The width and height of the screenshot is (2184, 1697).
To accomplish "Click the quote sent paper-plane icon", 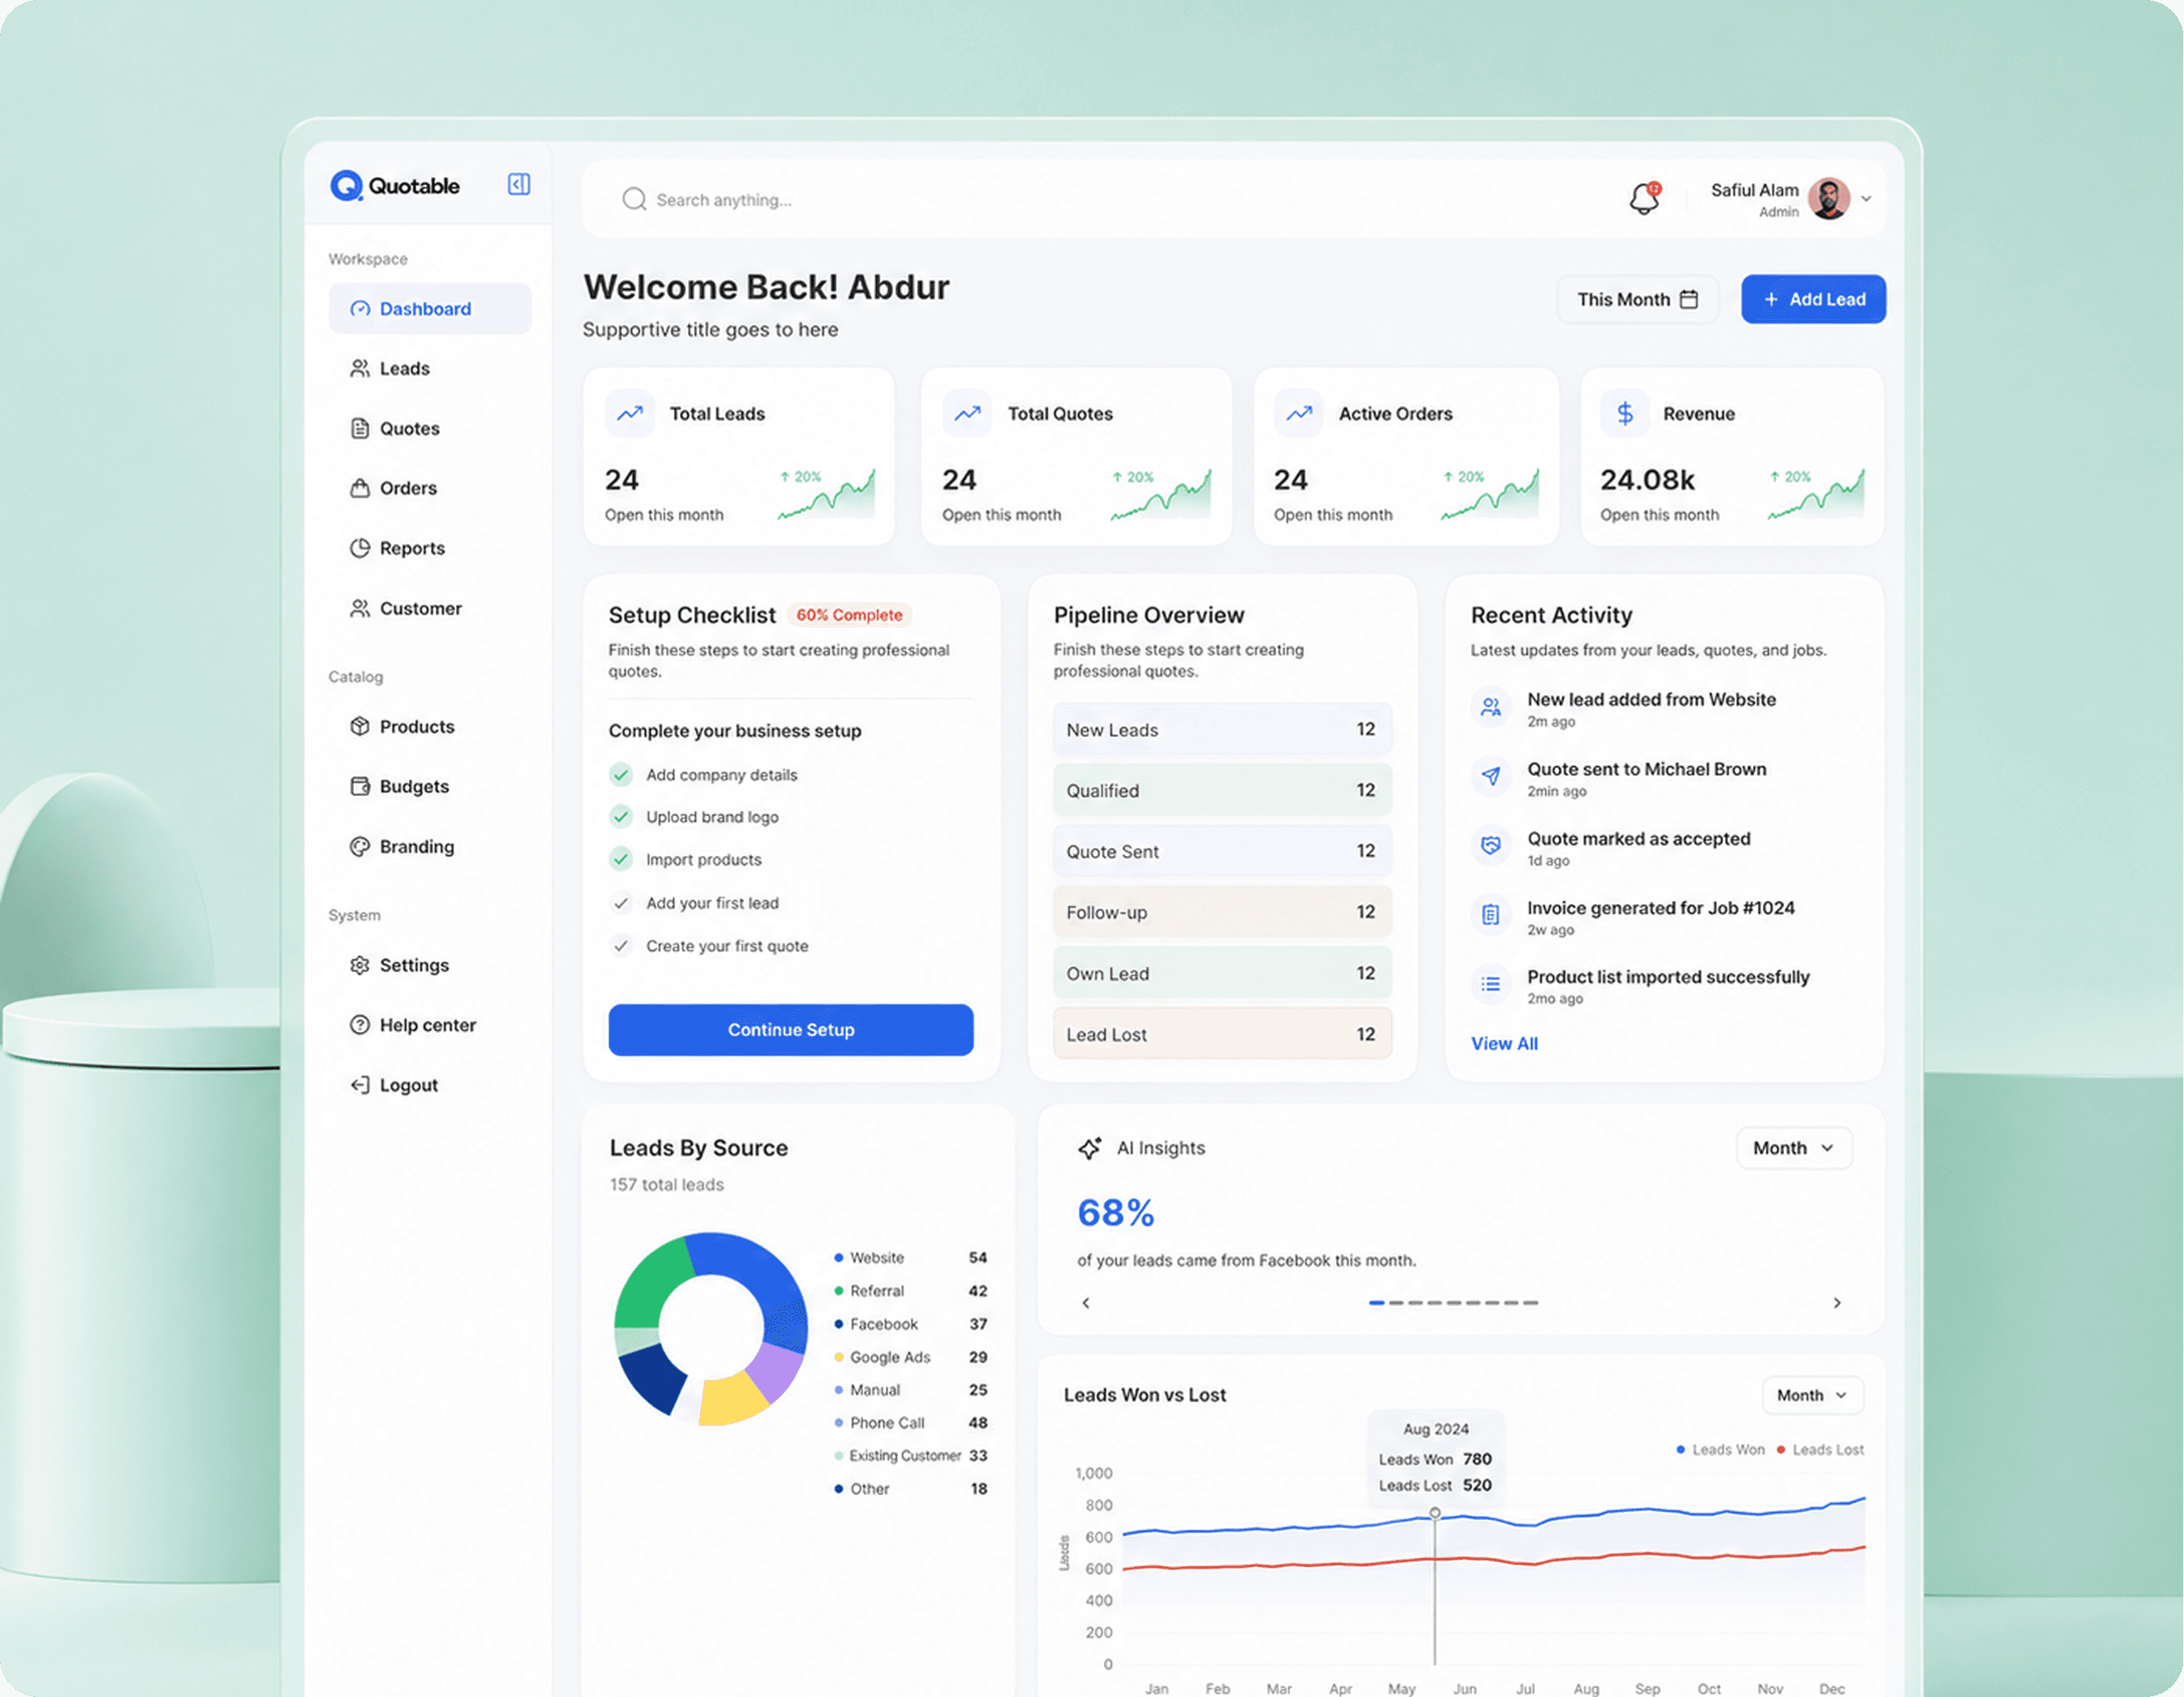I will coord(1491,776).
